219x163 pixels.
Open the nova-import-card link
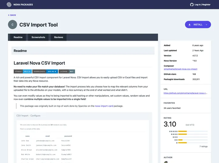click(x=104, y=106)
